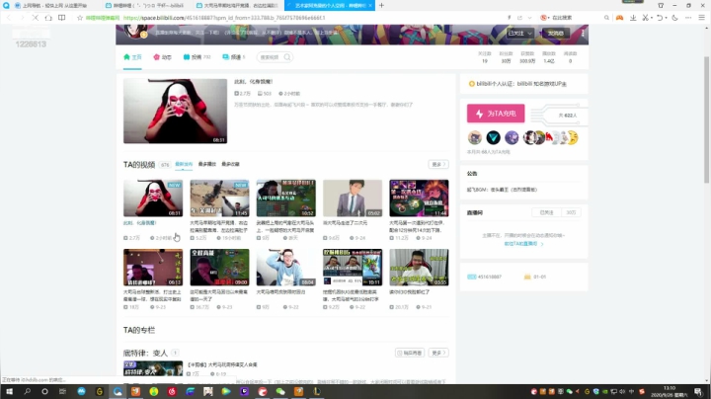Click the 关注数 following count stat
The width and height of the screenshot is (711, 399).
pos(485,57)
